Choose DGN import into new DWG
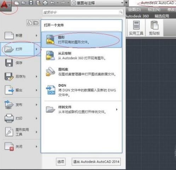 [81, 90]
